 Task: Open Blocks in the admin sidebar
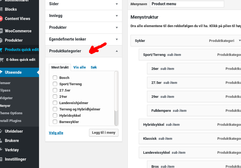click(11, 9)
